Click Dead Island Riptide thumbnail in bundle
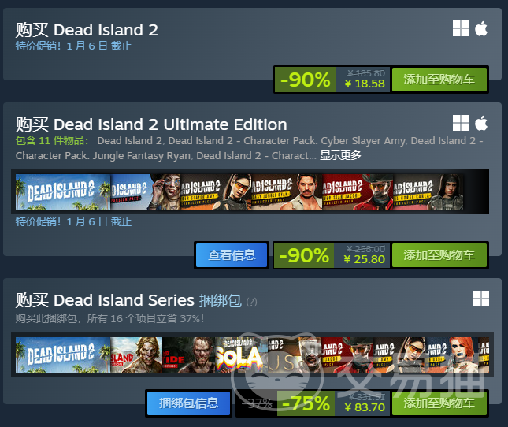Viewport: 508px width, 427px height. 188,355
